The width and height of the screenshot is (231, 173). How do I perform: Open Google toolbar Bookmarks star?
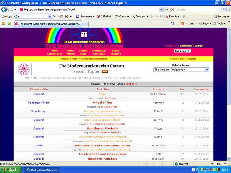[x=77, y=17]
